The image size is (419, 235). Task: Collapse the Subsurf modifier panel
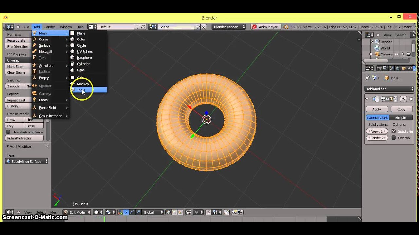[x=367, y=99]
